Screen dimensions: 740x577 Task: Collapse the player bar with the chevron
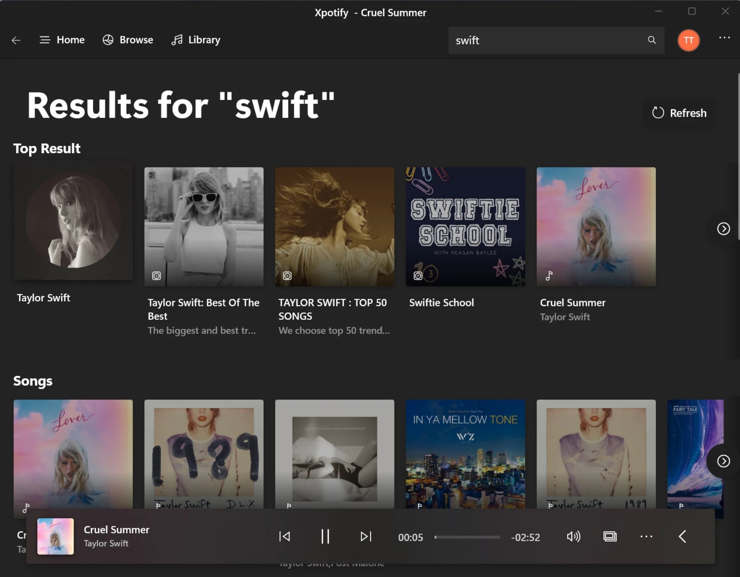[x=682, y=536]
